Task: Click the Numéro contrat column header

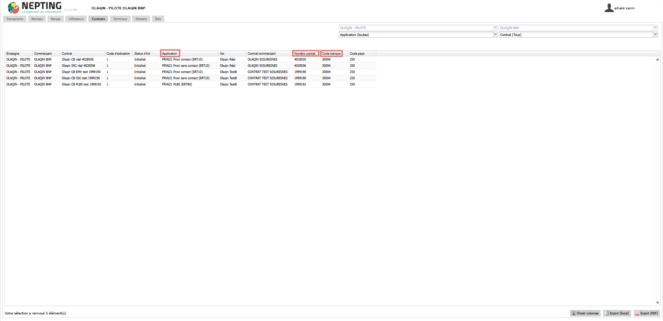Action: point(307,54)
